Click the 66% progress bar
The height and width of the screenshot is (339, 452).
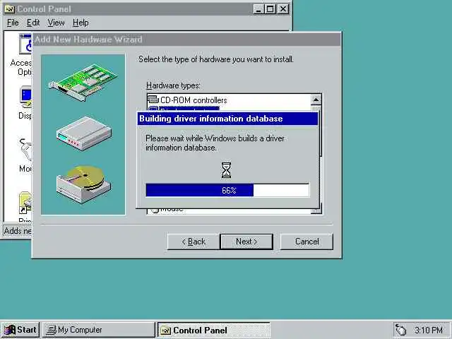pyautogui.click(x=227, y=190)
